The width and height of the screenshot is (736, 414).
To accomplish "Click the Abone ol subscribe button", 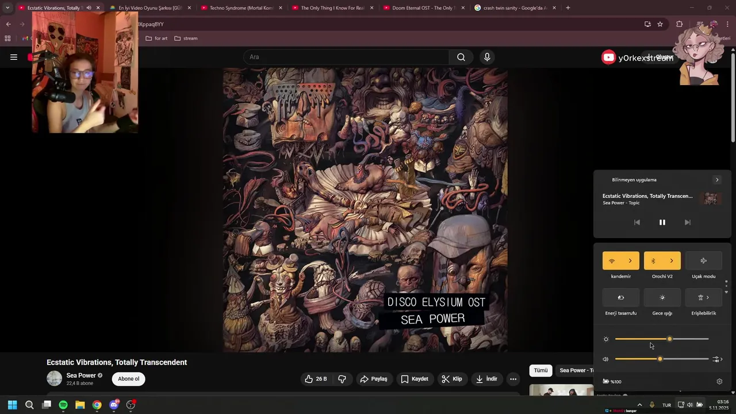I will pos(129,379).
